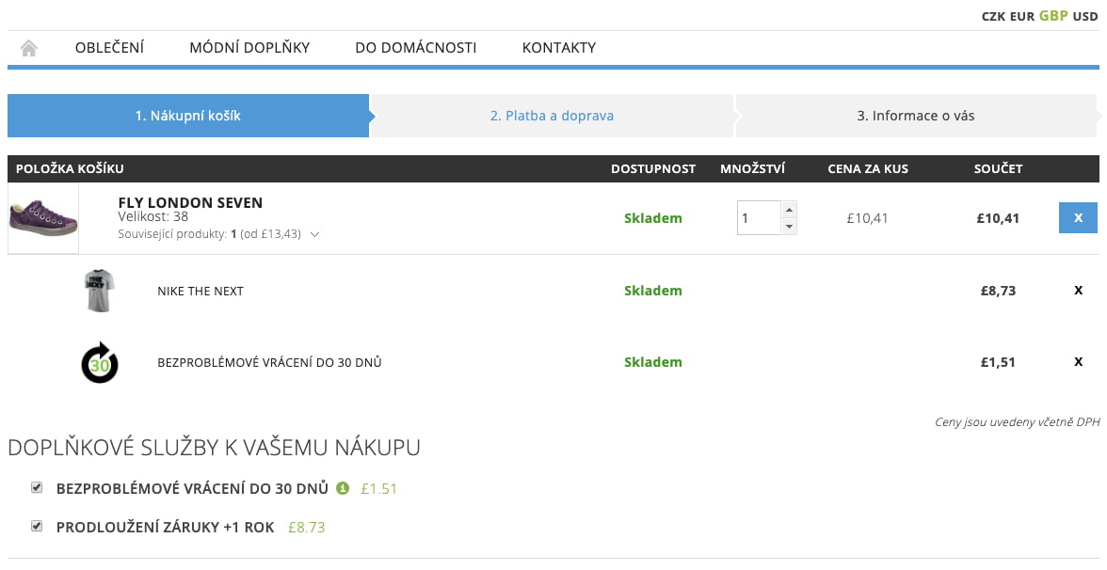Click the Skladem status for Fly London Seven
This screenshot has width=1107, height=570.
(653, 218)
